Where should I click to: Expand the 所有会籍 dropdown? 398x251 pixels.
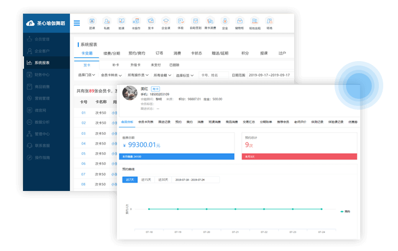click(162, 75)
